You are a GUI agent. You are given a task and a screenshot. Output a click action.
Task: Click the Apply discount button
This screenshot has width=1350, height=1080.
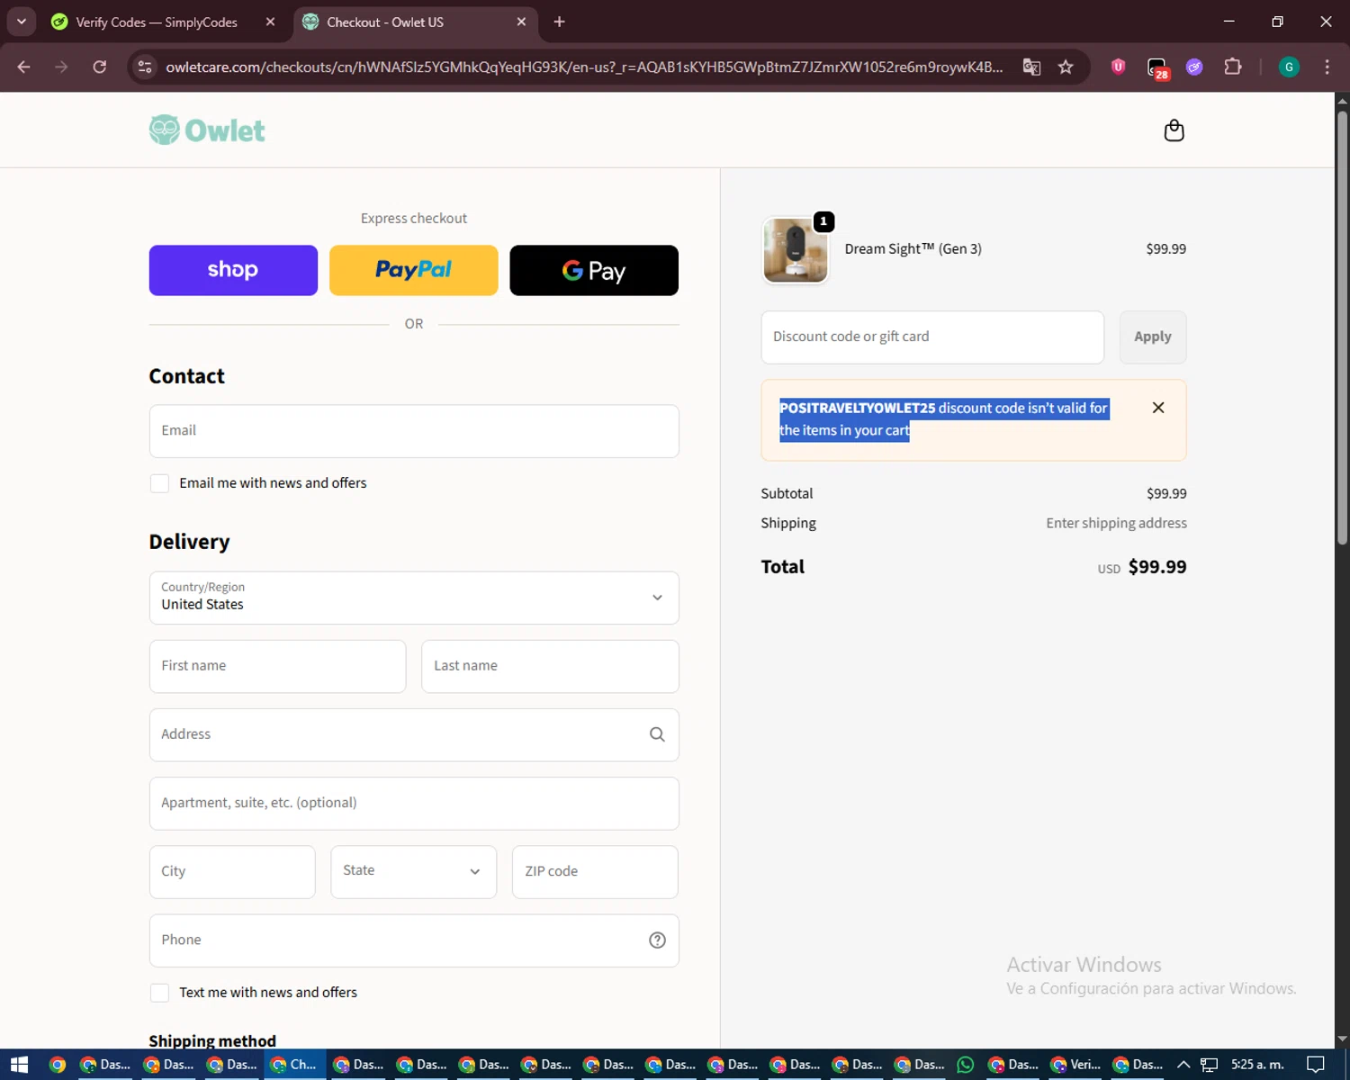pyautogui.click(x=1153, y=337)
